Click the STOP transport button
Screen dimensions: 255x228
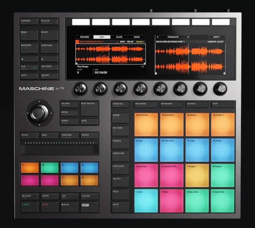click(69, 207)
